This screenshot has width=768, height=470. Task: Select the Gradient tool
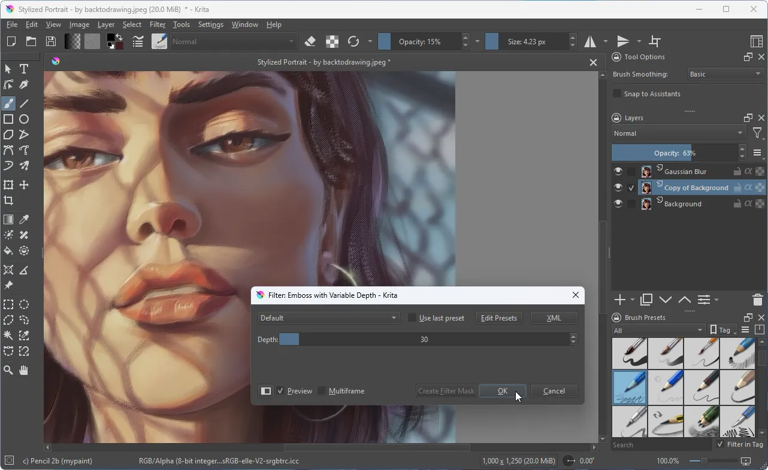pos(8,219)
